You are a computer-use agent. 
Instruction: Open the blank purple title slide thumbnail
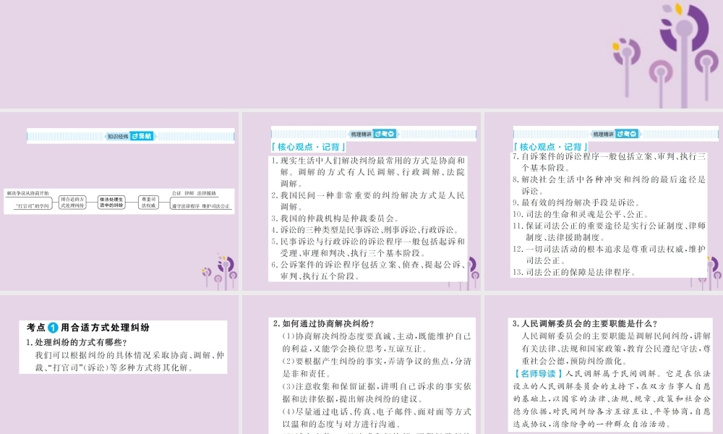tap(361, 54)
